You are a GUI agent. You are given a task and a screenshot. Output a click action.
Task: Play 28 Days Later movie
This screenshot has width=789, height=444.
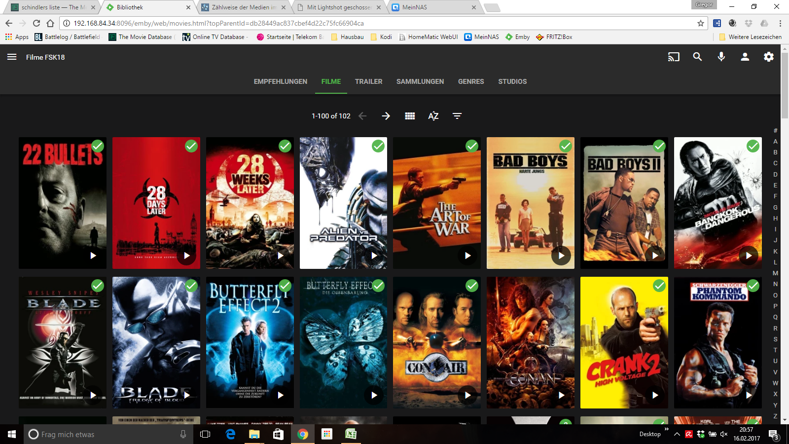pyautogui.click(x=186, y=256)
